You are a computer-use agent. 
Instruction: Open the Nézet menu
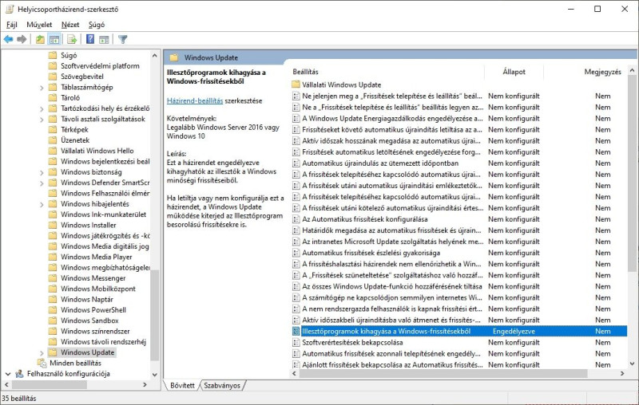[70, 25]
